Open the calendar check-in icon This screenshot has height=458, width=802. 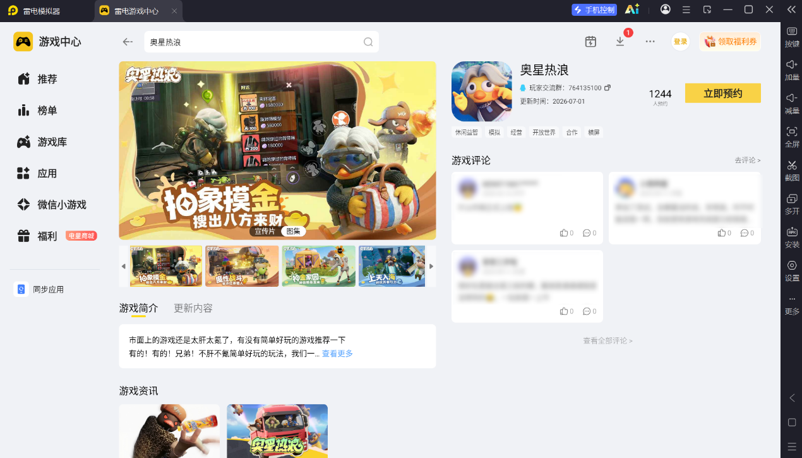pos(590,42)
